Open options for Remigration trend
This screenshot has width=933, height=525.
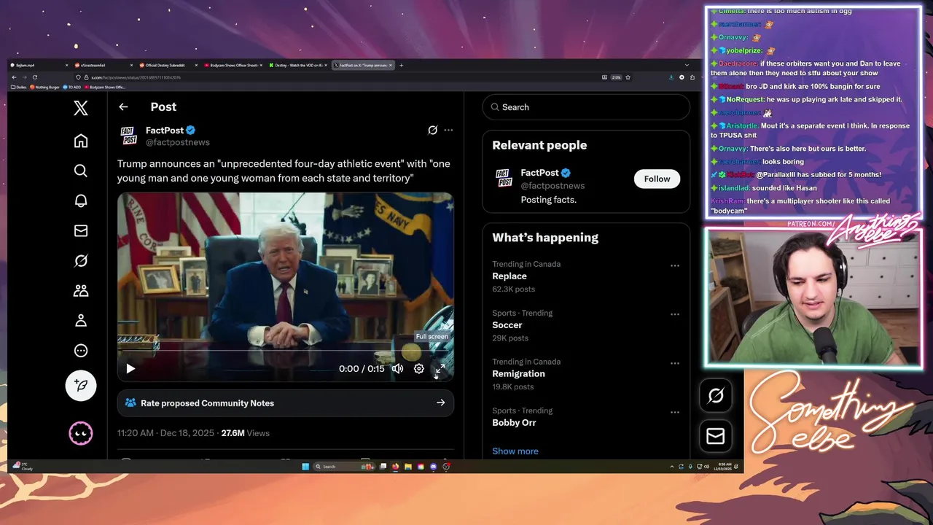point(675,363)
